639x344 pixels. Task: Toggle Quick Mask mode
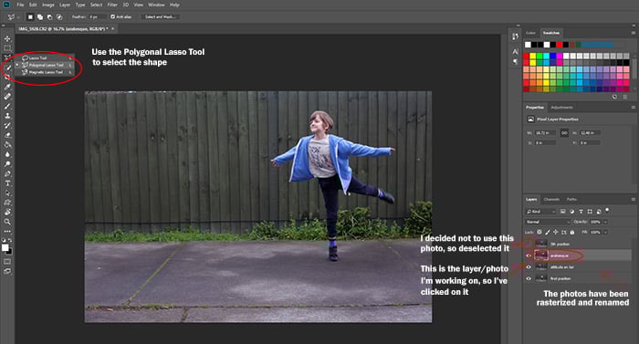point(7,262)
